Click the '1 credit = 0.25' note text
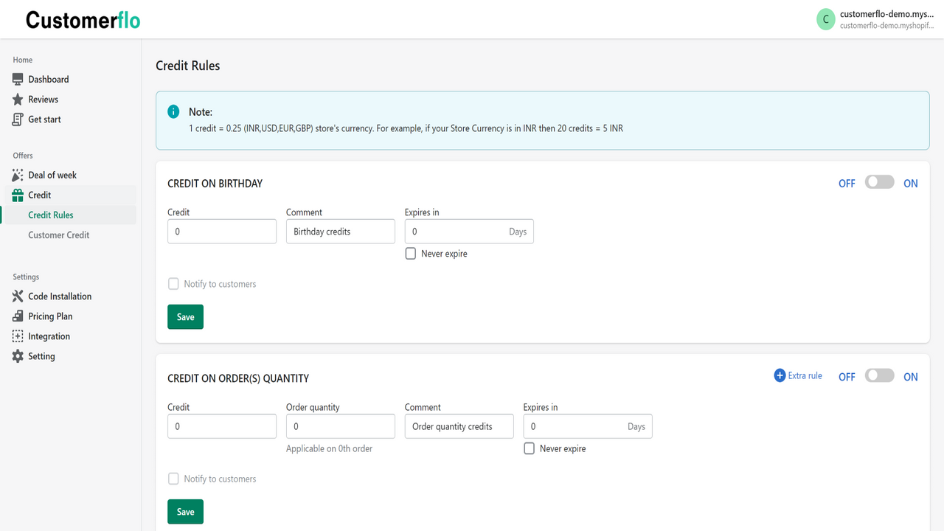The height and width of the screenshot is (531, 944). click(x=406, y=128)
